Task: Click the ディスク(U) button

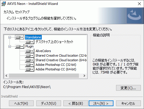Action: 49,103
